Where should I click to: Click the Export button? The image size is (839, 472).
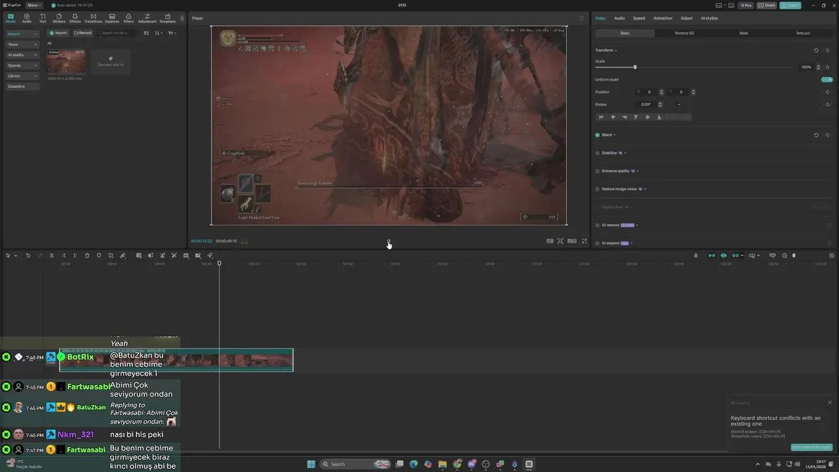(x=790, y=5)
